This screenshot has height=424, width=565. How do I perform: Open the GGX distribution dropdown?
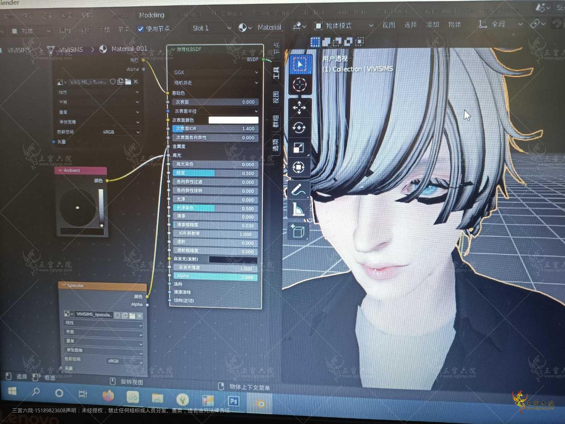pos(216,72)
